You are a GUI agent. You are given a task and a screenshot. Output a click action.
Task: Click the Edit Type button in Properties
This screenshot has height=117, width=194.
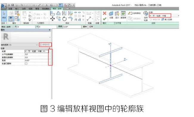pos(45,45)
